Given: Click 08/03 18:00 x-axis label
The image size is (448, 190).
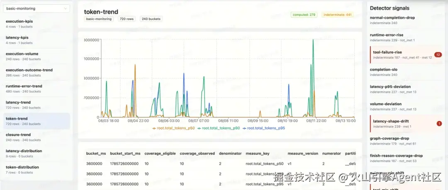Looking at the screenshot, I should (109, 121).
